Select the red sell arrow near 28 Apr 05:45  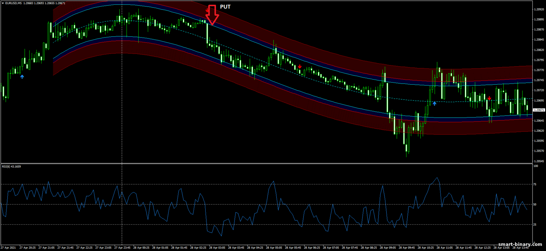coord(300,67)
